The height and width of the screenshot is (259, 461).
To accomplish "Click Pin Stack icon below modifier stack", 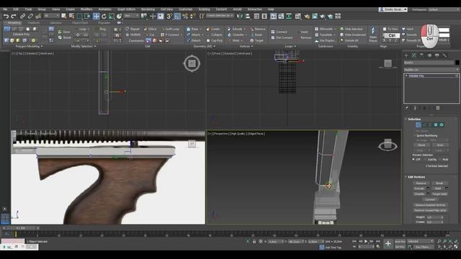I will tap(406, 108).
